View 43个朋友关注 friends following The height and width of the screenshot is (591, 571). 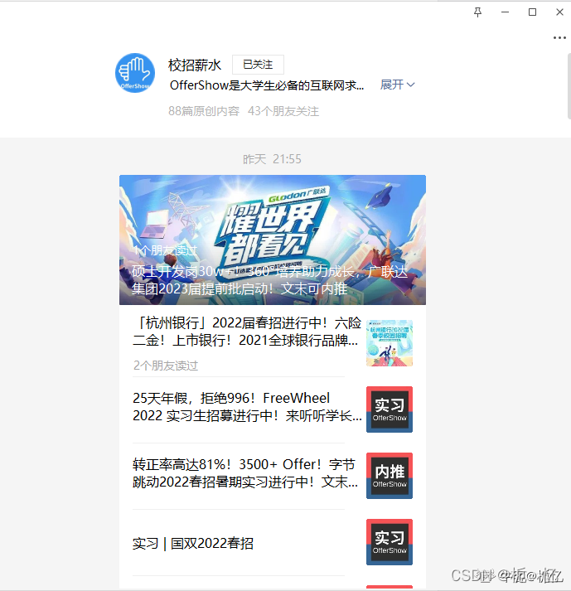[x=283, y=111]
